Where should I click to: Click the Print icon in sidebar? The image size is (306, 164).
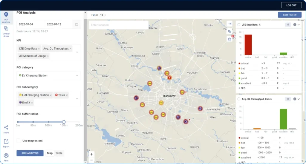6,155
